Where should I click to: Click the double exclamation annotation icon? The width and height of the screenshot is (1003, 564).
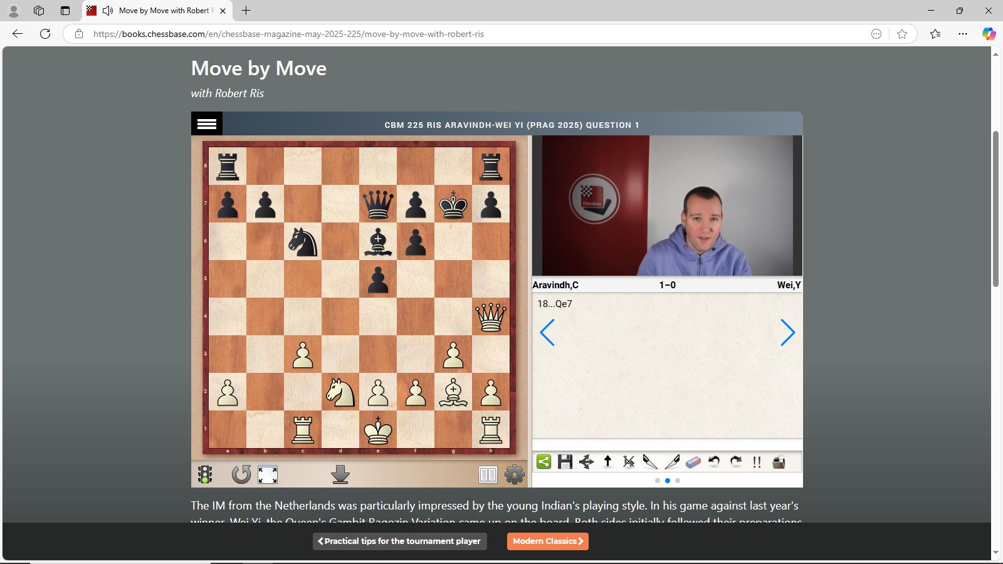click(x=757, y=462)
